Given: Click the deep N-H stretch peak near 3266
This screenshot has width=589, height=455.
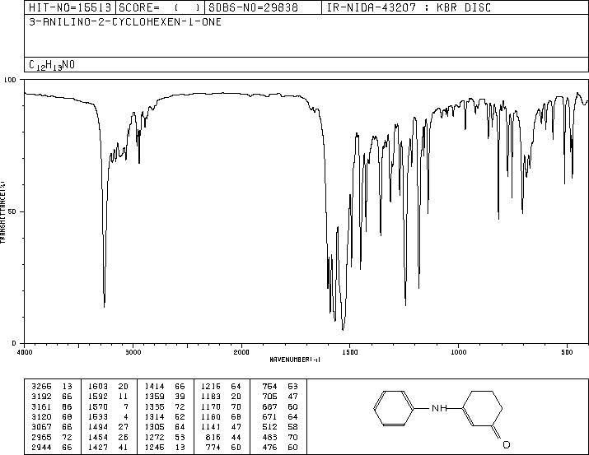Looking at the screenshot, I should coord(104,307).
